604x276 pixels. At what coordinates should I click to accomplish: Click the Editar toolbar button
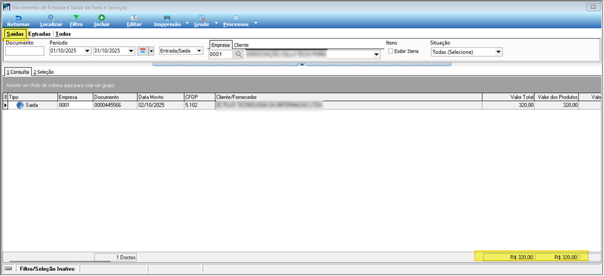pyautogui.click(x=134, y=21)
